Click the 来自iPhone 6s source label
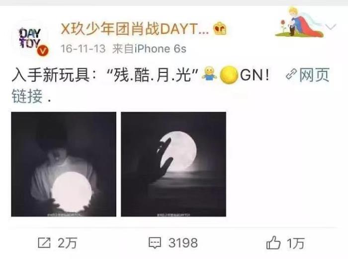Image resolution: width=348 pixels, height=259 pixels. click(x=149, y=49)
